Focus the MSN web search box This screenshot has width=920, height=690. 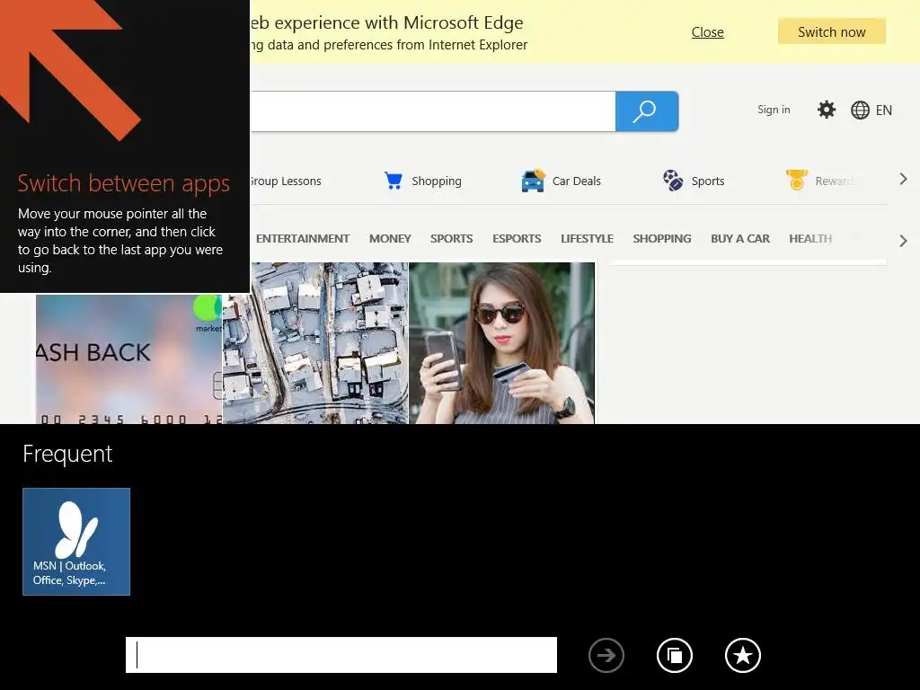click(433, 111)
